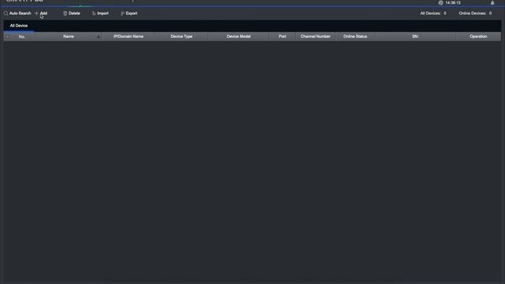Viewport: 505px width, 284px height.
Task: Click the Port column header
Action: [x=282, y=36]
